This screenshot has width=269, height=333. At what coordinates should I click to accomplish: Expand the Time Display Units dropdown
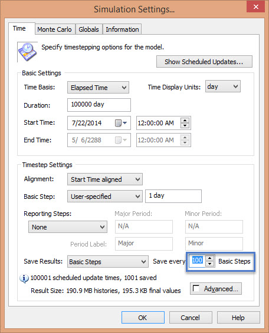pos(223,86)
